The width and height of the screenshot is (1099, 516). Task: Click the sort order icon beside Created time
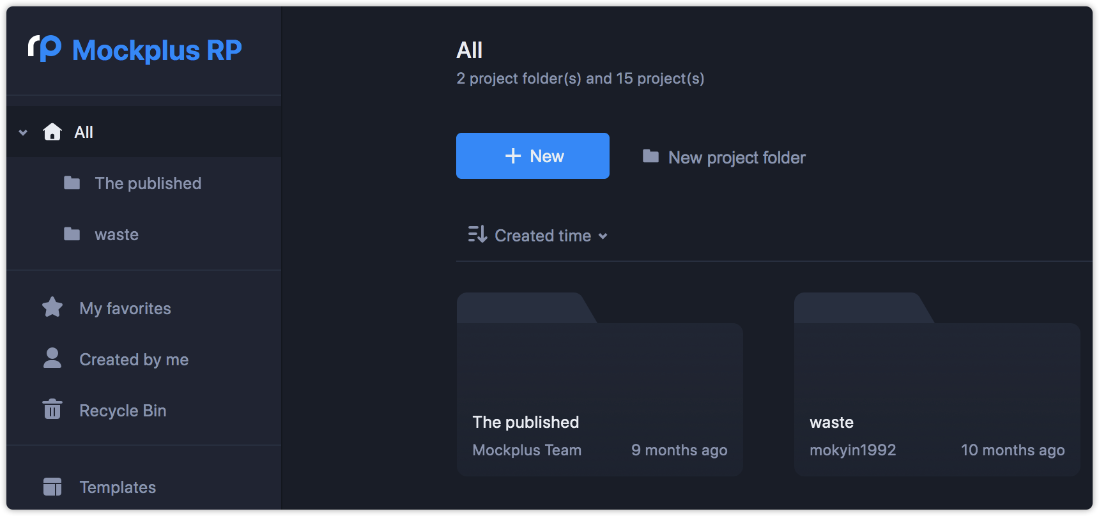477,234
